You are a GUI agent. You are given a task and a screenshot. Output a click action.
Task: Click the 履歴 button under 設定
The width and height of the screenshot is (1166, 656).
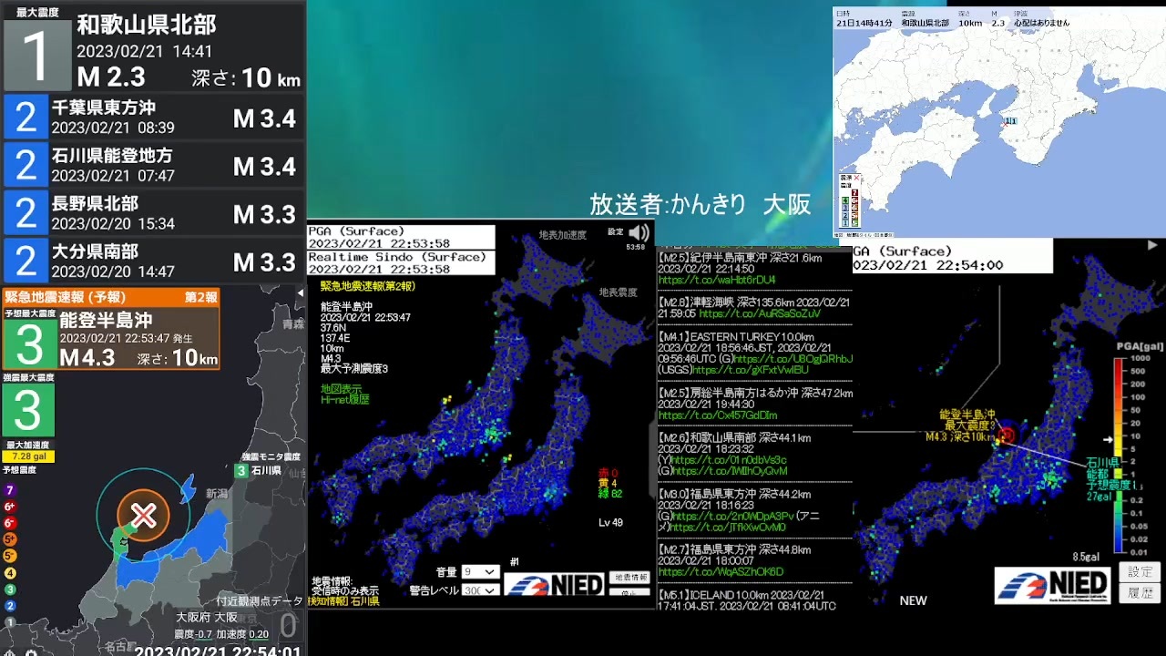point(1140,593)
